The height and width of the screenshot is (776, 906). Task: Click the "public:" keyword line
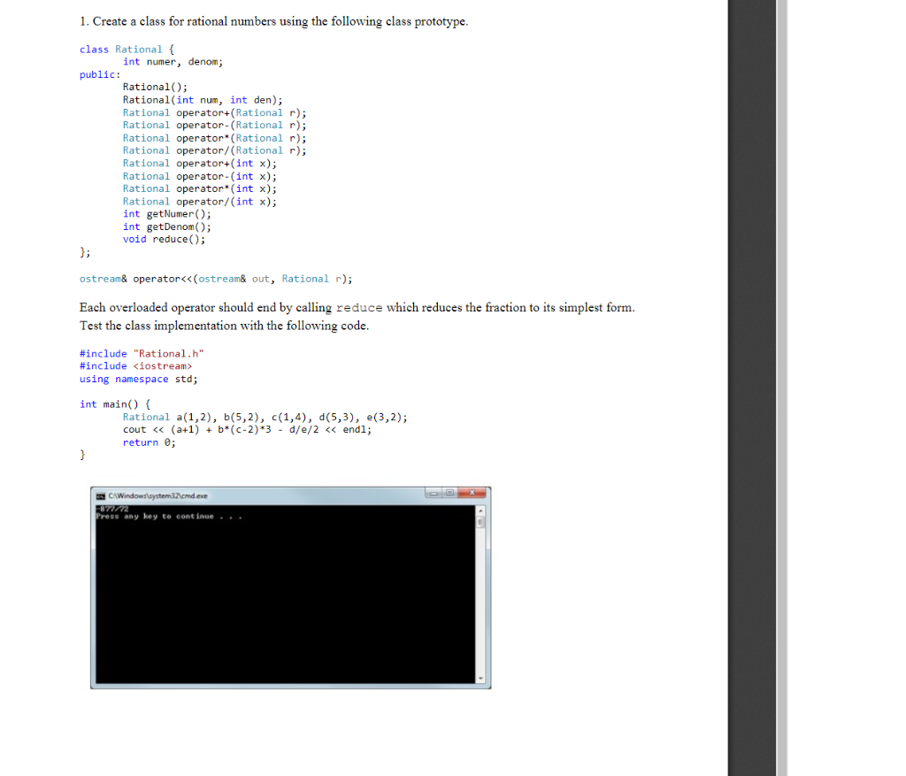[x=100, y=74]
